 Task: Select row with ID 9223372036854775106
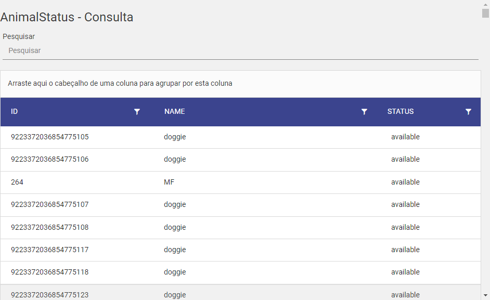240,160
